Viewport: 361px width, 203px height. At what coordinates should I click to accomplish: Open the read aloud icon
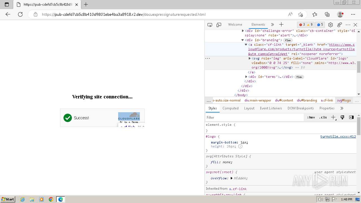pyautogui.click(x=290, y=14)
